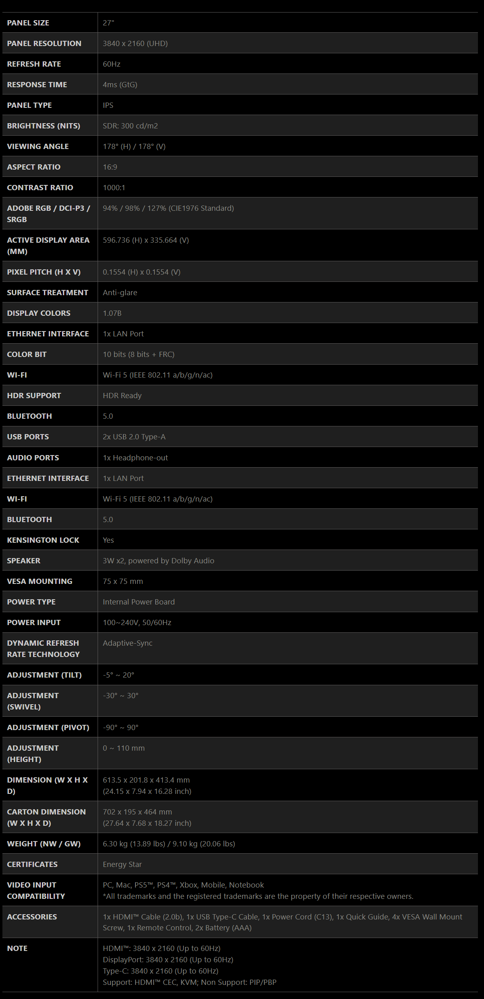The height and width of the screenshot is (999, 484).
Task: Click the ACCESSORIES row label
Action: 32,917
